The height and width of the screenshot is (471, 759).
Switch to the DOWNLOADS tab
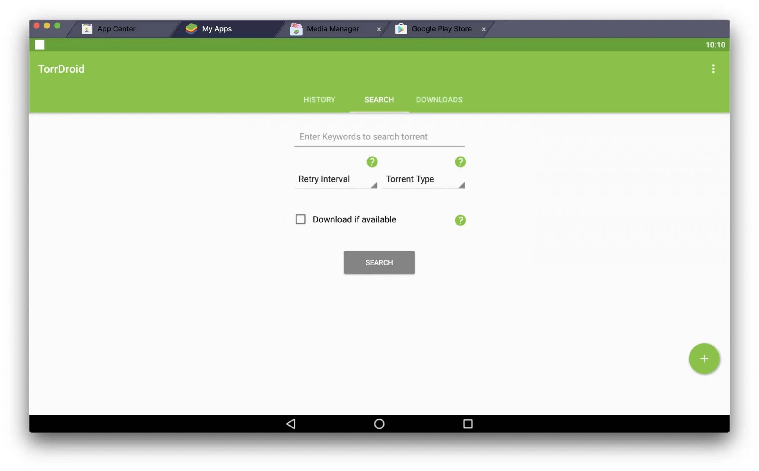click(x=439, y=100)
